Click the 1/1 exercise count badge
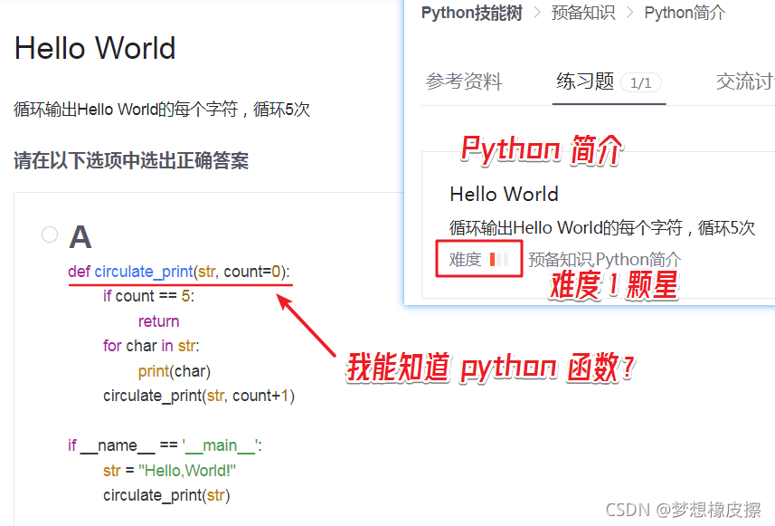This screenshot has height=526, width=775. 640,82
